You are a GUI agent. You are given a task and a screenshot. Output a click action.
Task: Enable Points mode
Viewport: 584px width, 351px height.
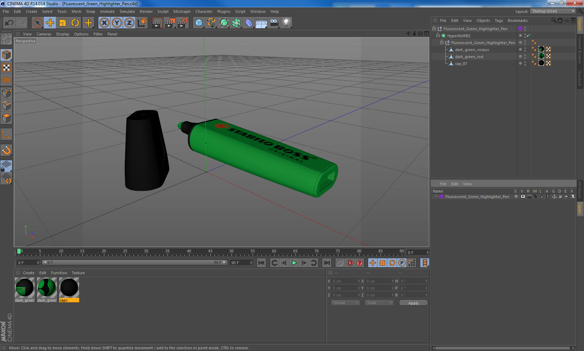[7, 93]
